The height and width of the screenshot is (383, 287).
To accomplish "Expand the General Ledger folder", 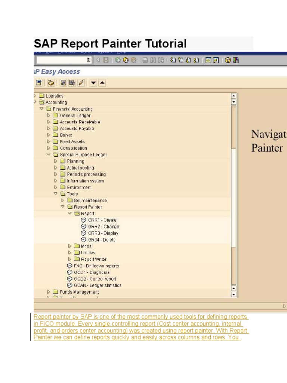I will [x=49, y=116].
